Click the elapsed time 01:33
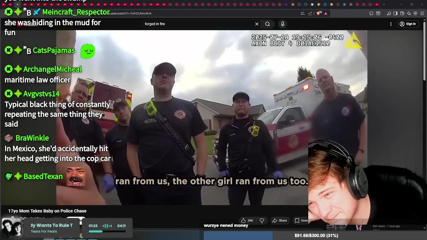This screenshot has height=240, width=427. (x=93, y=226)
